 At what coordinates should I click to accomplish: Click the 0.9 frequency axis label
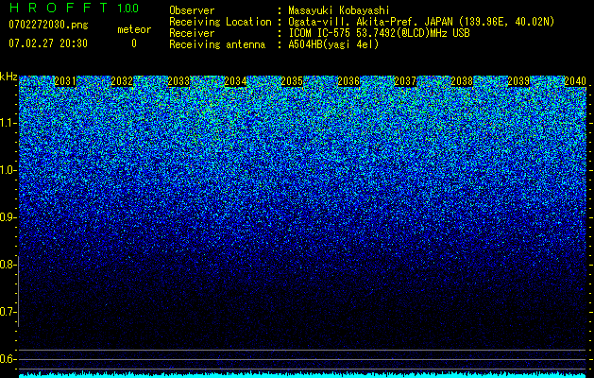(7, 217)
